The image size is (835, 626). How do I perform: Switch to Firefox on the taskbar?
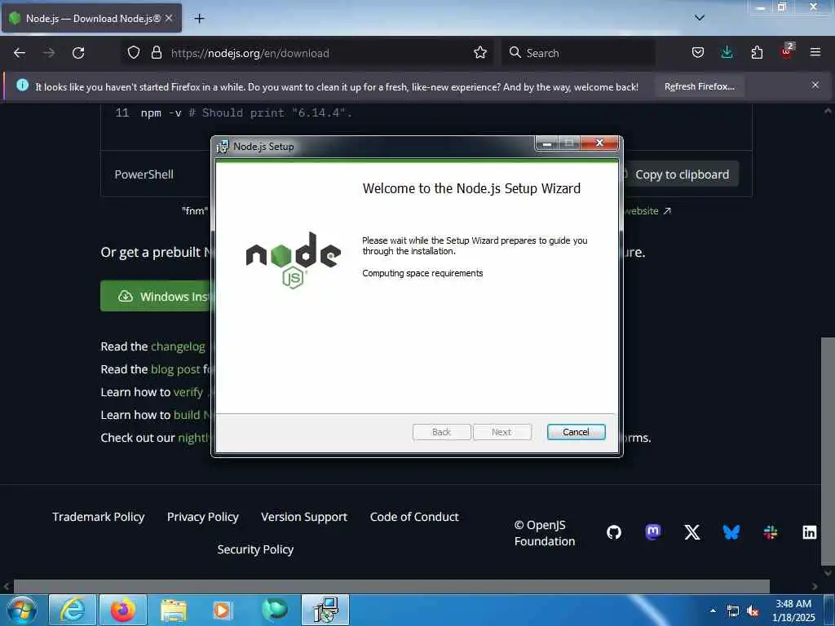tap(123, 610)
